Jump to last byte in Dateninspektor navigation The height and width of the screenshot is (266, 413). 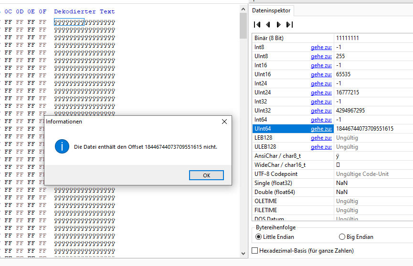click(289, 24)
